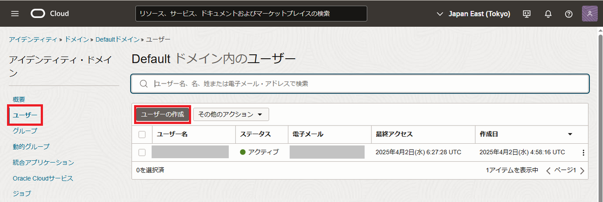Viewport: 603px width, 202px height.
Task: Go to next page arrow
Action: [582, 170]
